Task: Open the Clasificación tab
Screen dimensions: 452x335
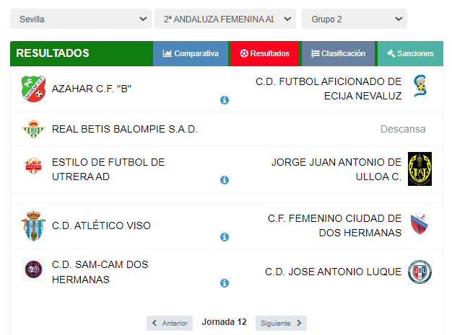Action: 338,53
